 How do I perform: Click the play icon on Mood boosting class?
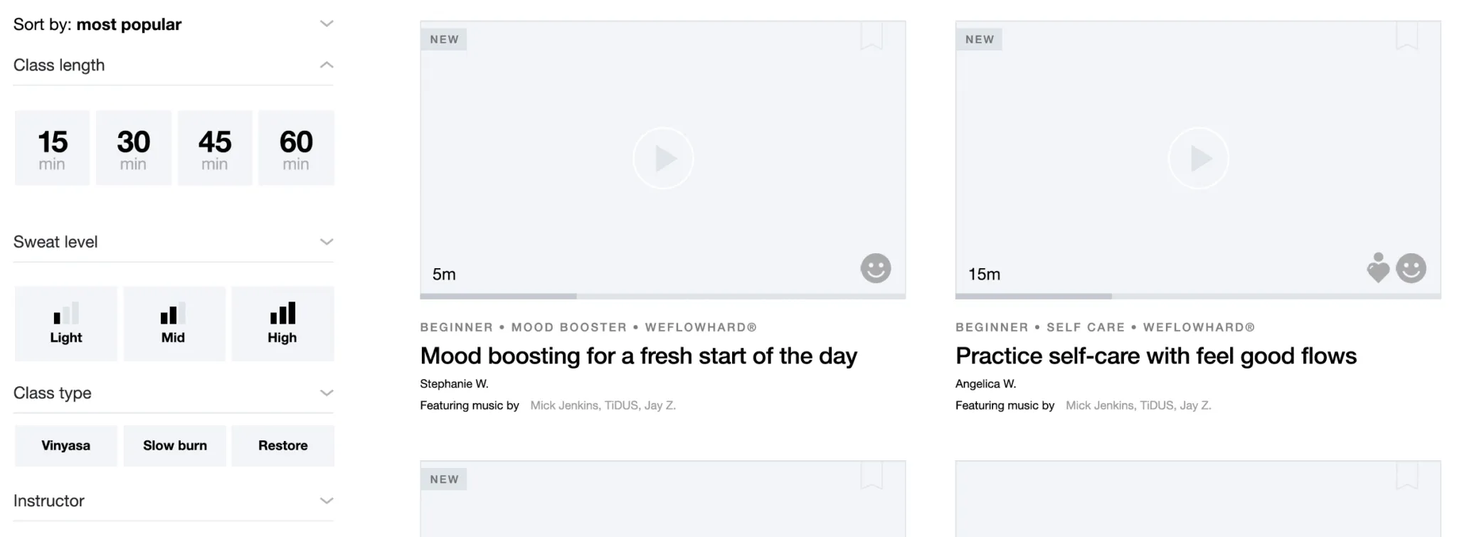click(662, 158)
